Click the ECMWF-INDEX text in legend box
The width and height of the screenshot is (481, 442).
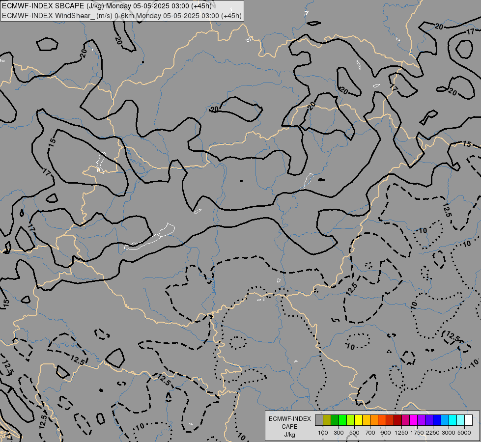[x=289, y=419]
